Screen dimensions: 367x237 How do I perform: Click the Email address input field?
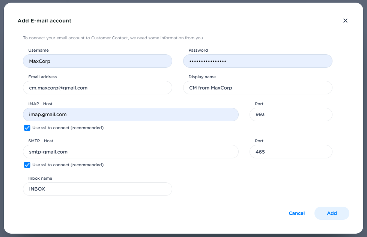pos(97,88)
